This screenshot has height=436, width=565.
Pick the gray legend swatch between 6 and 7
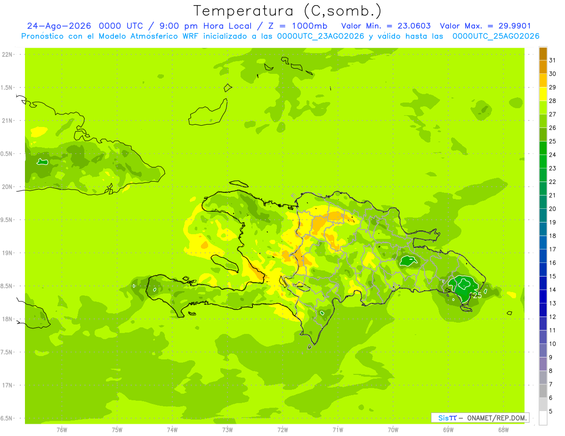pyautogui.click(x=543, y=391)
